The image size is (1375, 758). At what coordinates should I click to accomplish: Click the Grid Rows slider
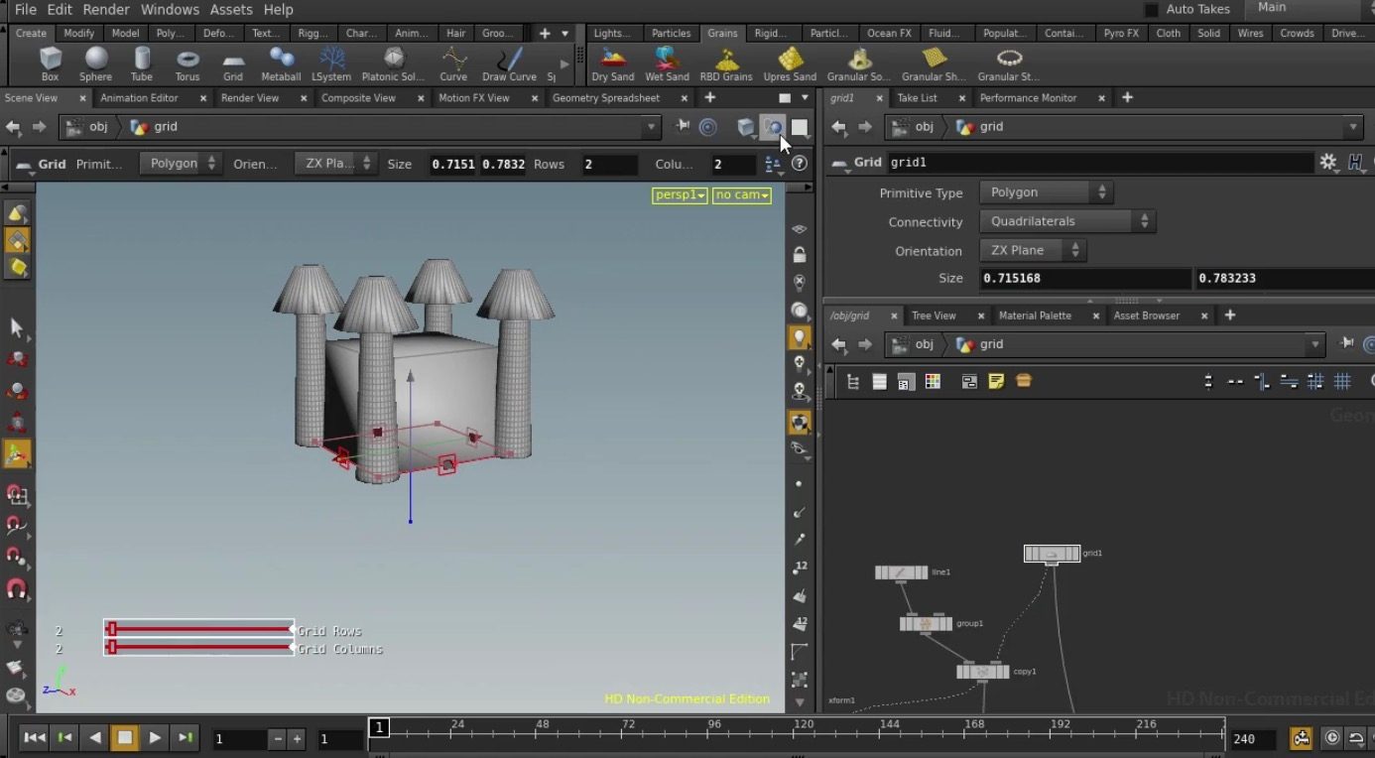(198, 629)
